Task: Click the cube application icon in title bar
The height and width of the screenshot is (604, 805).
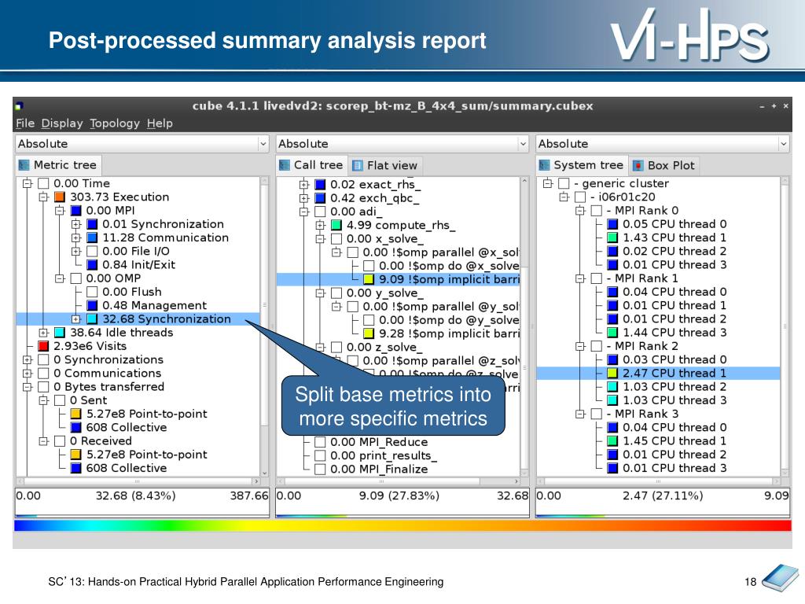Action: 20,106
